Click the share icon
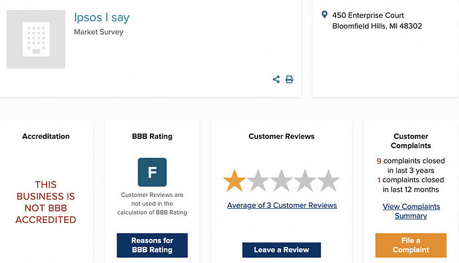Screen dimensions: 459x263 coord(276,79)
